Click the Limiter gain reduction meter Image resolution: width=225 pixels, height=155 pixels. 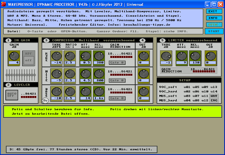click(204, 71)
